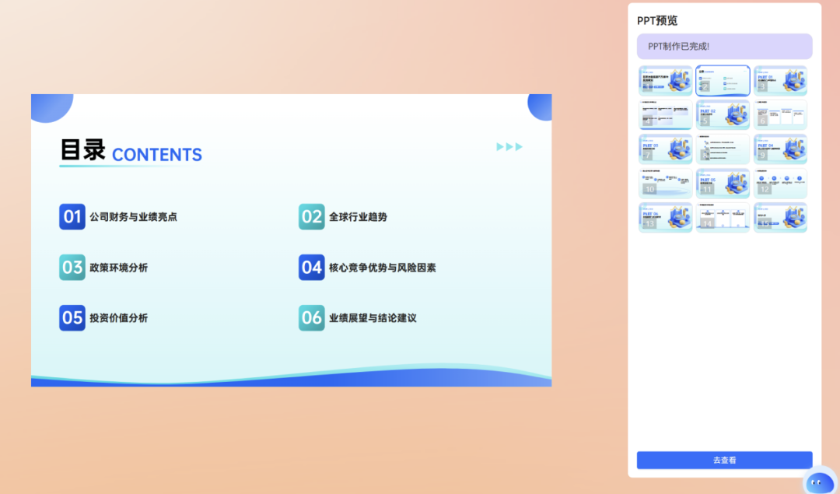This screenshot has height=494, width=840.
Task: Click the "06" badge beside 业绩展望与结论建议
Action: coord(311,318)
